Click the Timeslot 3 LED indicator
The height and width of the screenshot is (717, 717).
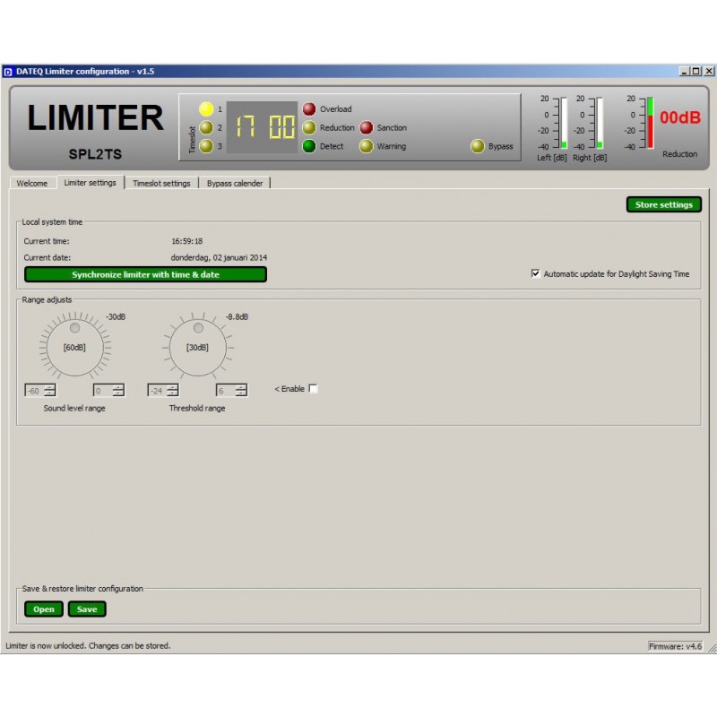[206, 146]
